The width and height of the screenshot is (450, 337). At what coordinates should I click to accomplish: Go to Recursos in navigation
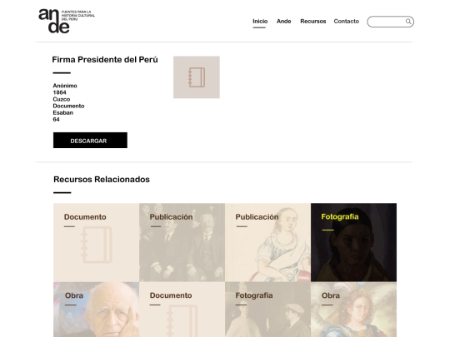(313, 21)
